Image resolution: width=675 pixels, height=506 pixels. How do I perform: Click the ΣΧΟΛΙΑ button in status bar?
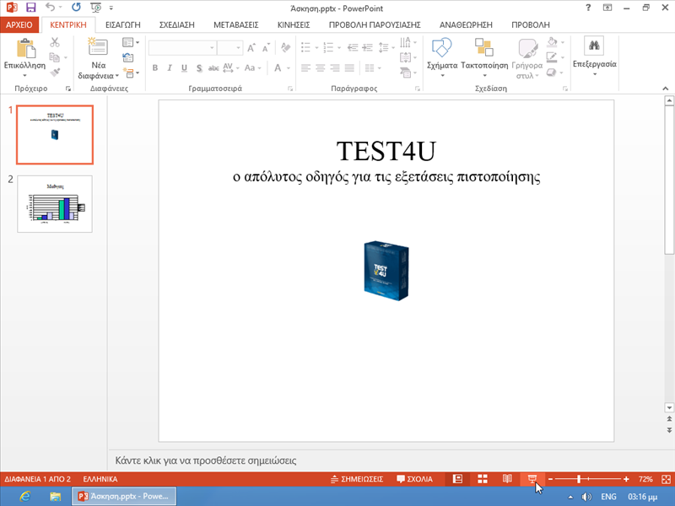[414, 479]
